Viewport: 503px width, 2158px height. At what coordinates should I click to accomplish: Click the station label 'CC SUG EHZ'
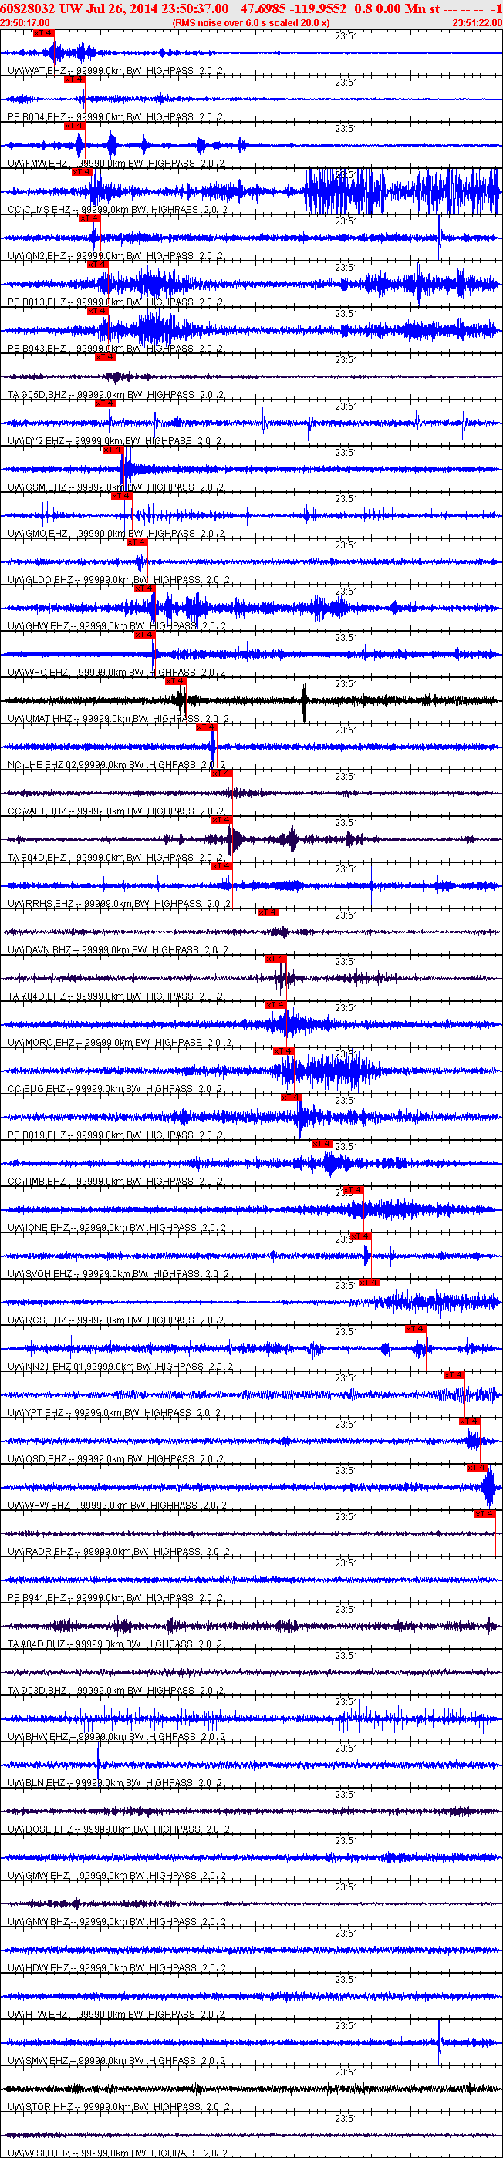click(x=36, y=1088)
